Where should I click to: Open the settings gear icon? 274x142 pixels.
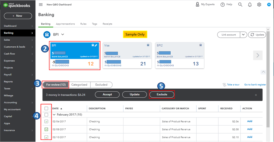(x=259, y=5)
